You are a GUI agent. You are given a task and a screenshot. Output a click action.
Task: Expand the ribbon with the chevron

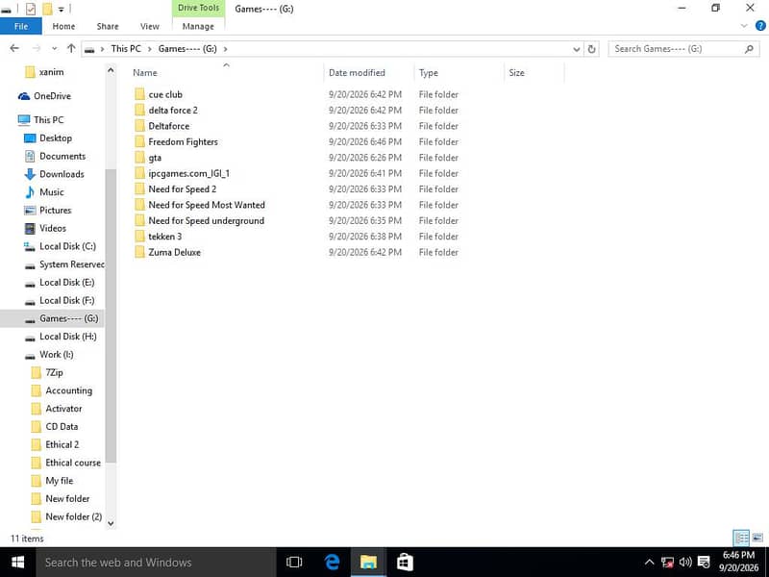point(744,26)
